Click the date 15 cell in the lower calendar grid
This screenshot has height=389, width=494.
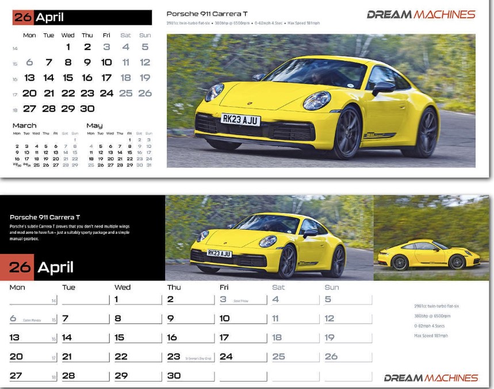coord(137,338)
